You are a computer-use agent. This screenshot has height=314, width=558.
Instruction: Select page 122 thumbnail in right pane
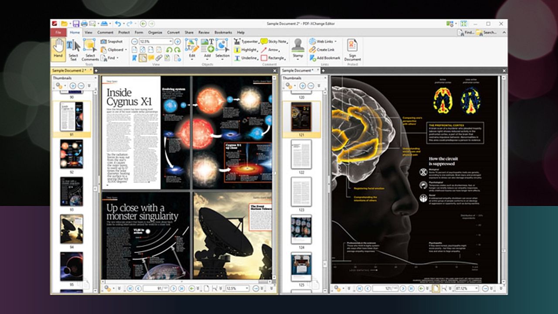[301, 154]
